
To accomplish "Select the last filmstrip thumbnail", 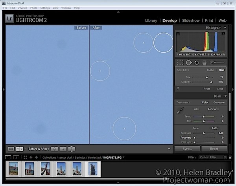I will point(93,169).
